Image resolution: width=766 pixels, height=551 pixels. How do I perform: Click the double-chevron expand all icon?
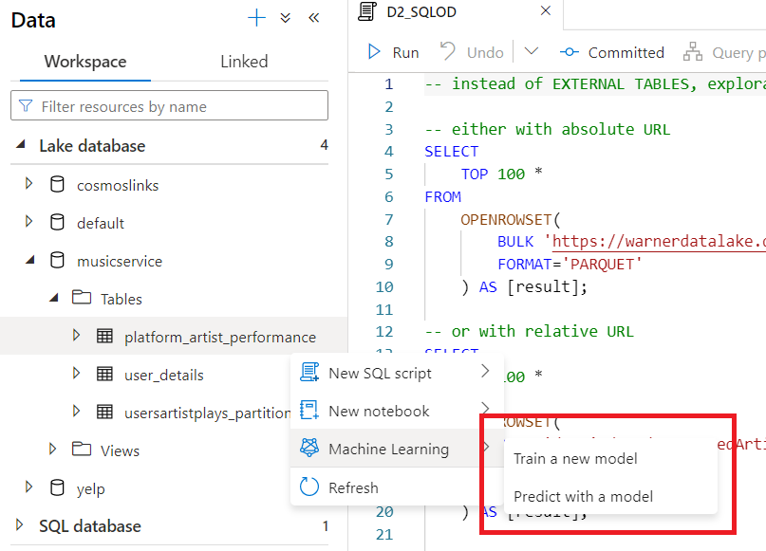click(x=285, y=18)
